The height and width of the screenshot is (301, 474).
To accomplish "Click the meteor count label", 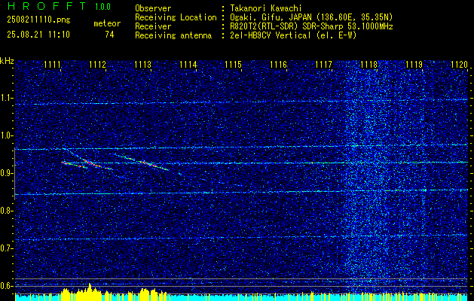I will coord(107,23).
